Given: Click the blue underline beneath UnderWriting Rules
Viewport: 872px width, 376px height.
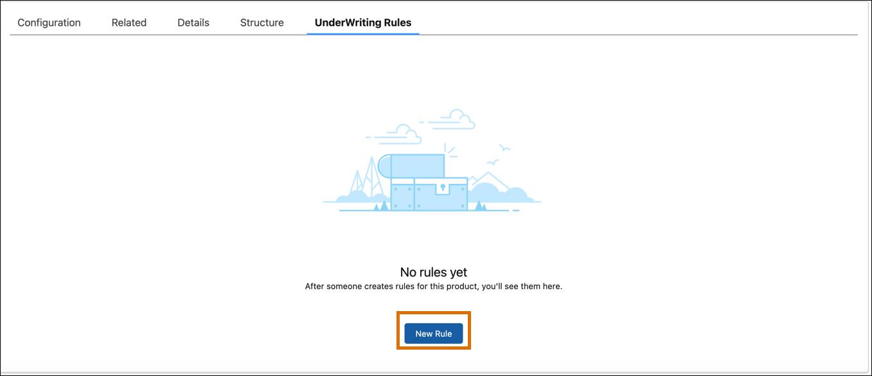Looking at the screenshot, I should [x=363, y=35].
